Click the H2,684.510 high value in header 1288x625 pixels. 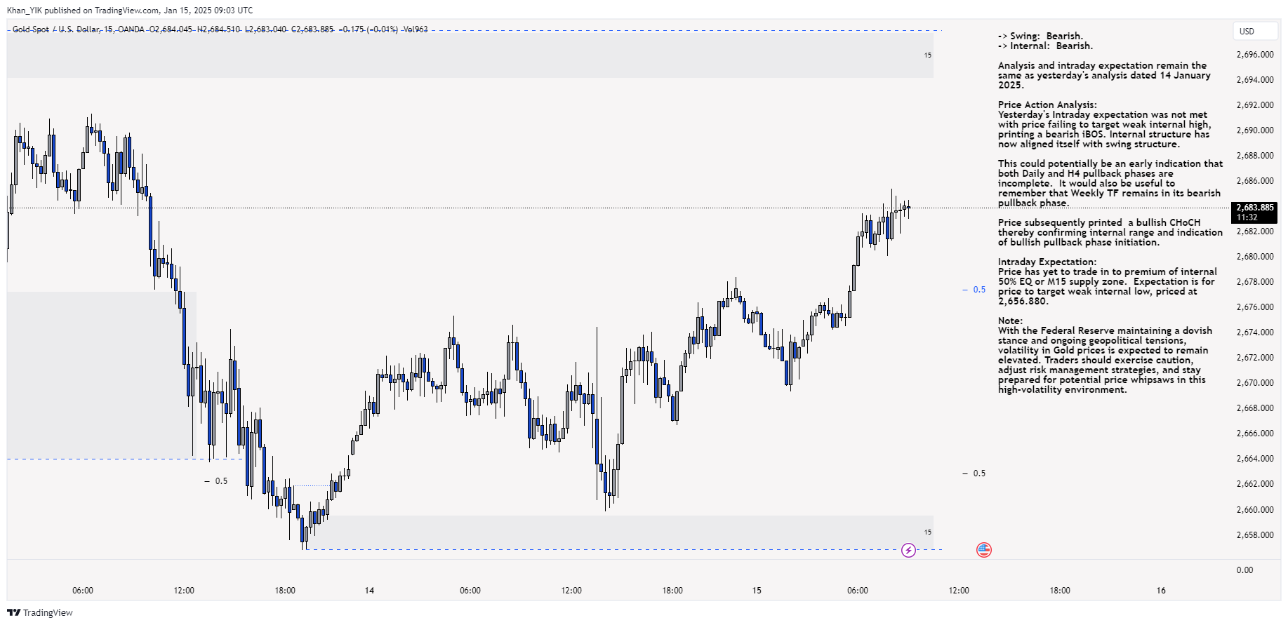pos(219,29)
